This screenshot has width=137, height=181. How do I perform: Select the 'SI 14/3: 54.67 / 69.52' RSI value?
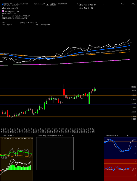pos(21,16)
